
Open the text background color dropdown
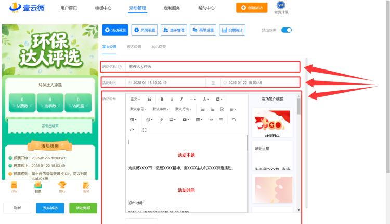coord(219,99)
